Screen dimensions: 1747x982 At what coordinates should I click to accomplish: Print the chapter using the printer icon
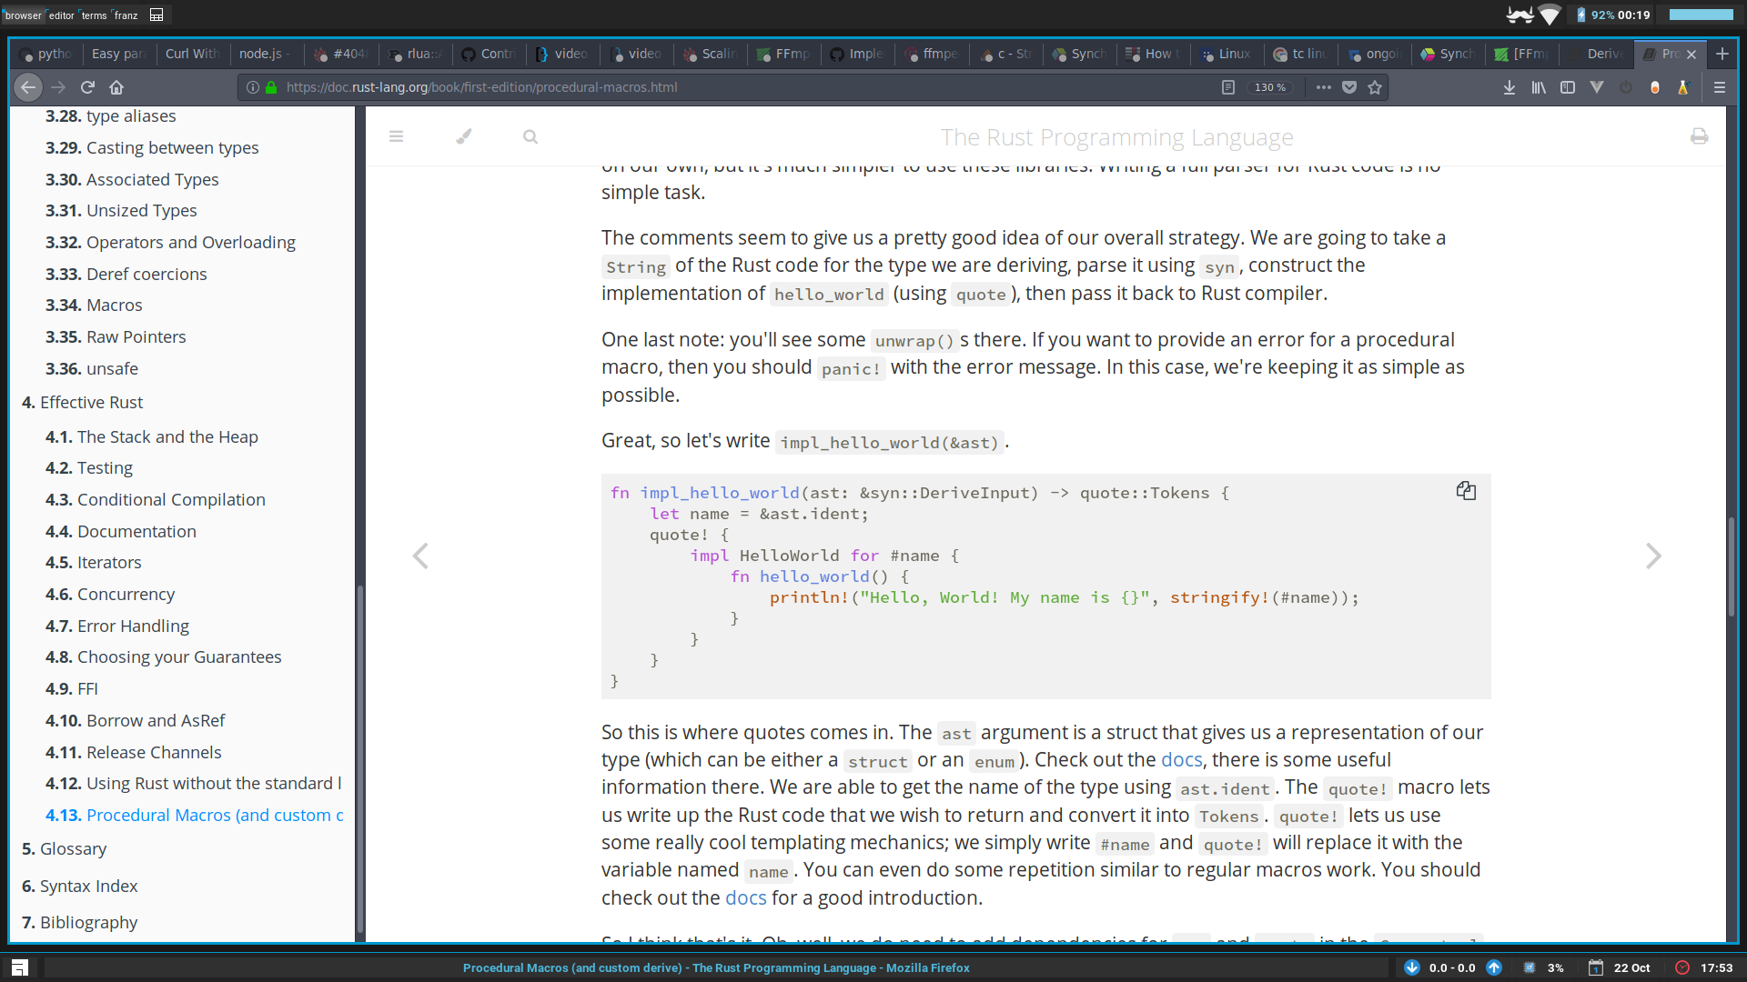click(1700, 136)
